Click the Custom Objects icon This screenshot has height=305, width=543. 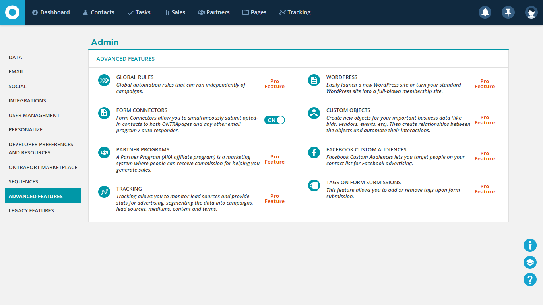click(x=314, y=113)
